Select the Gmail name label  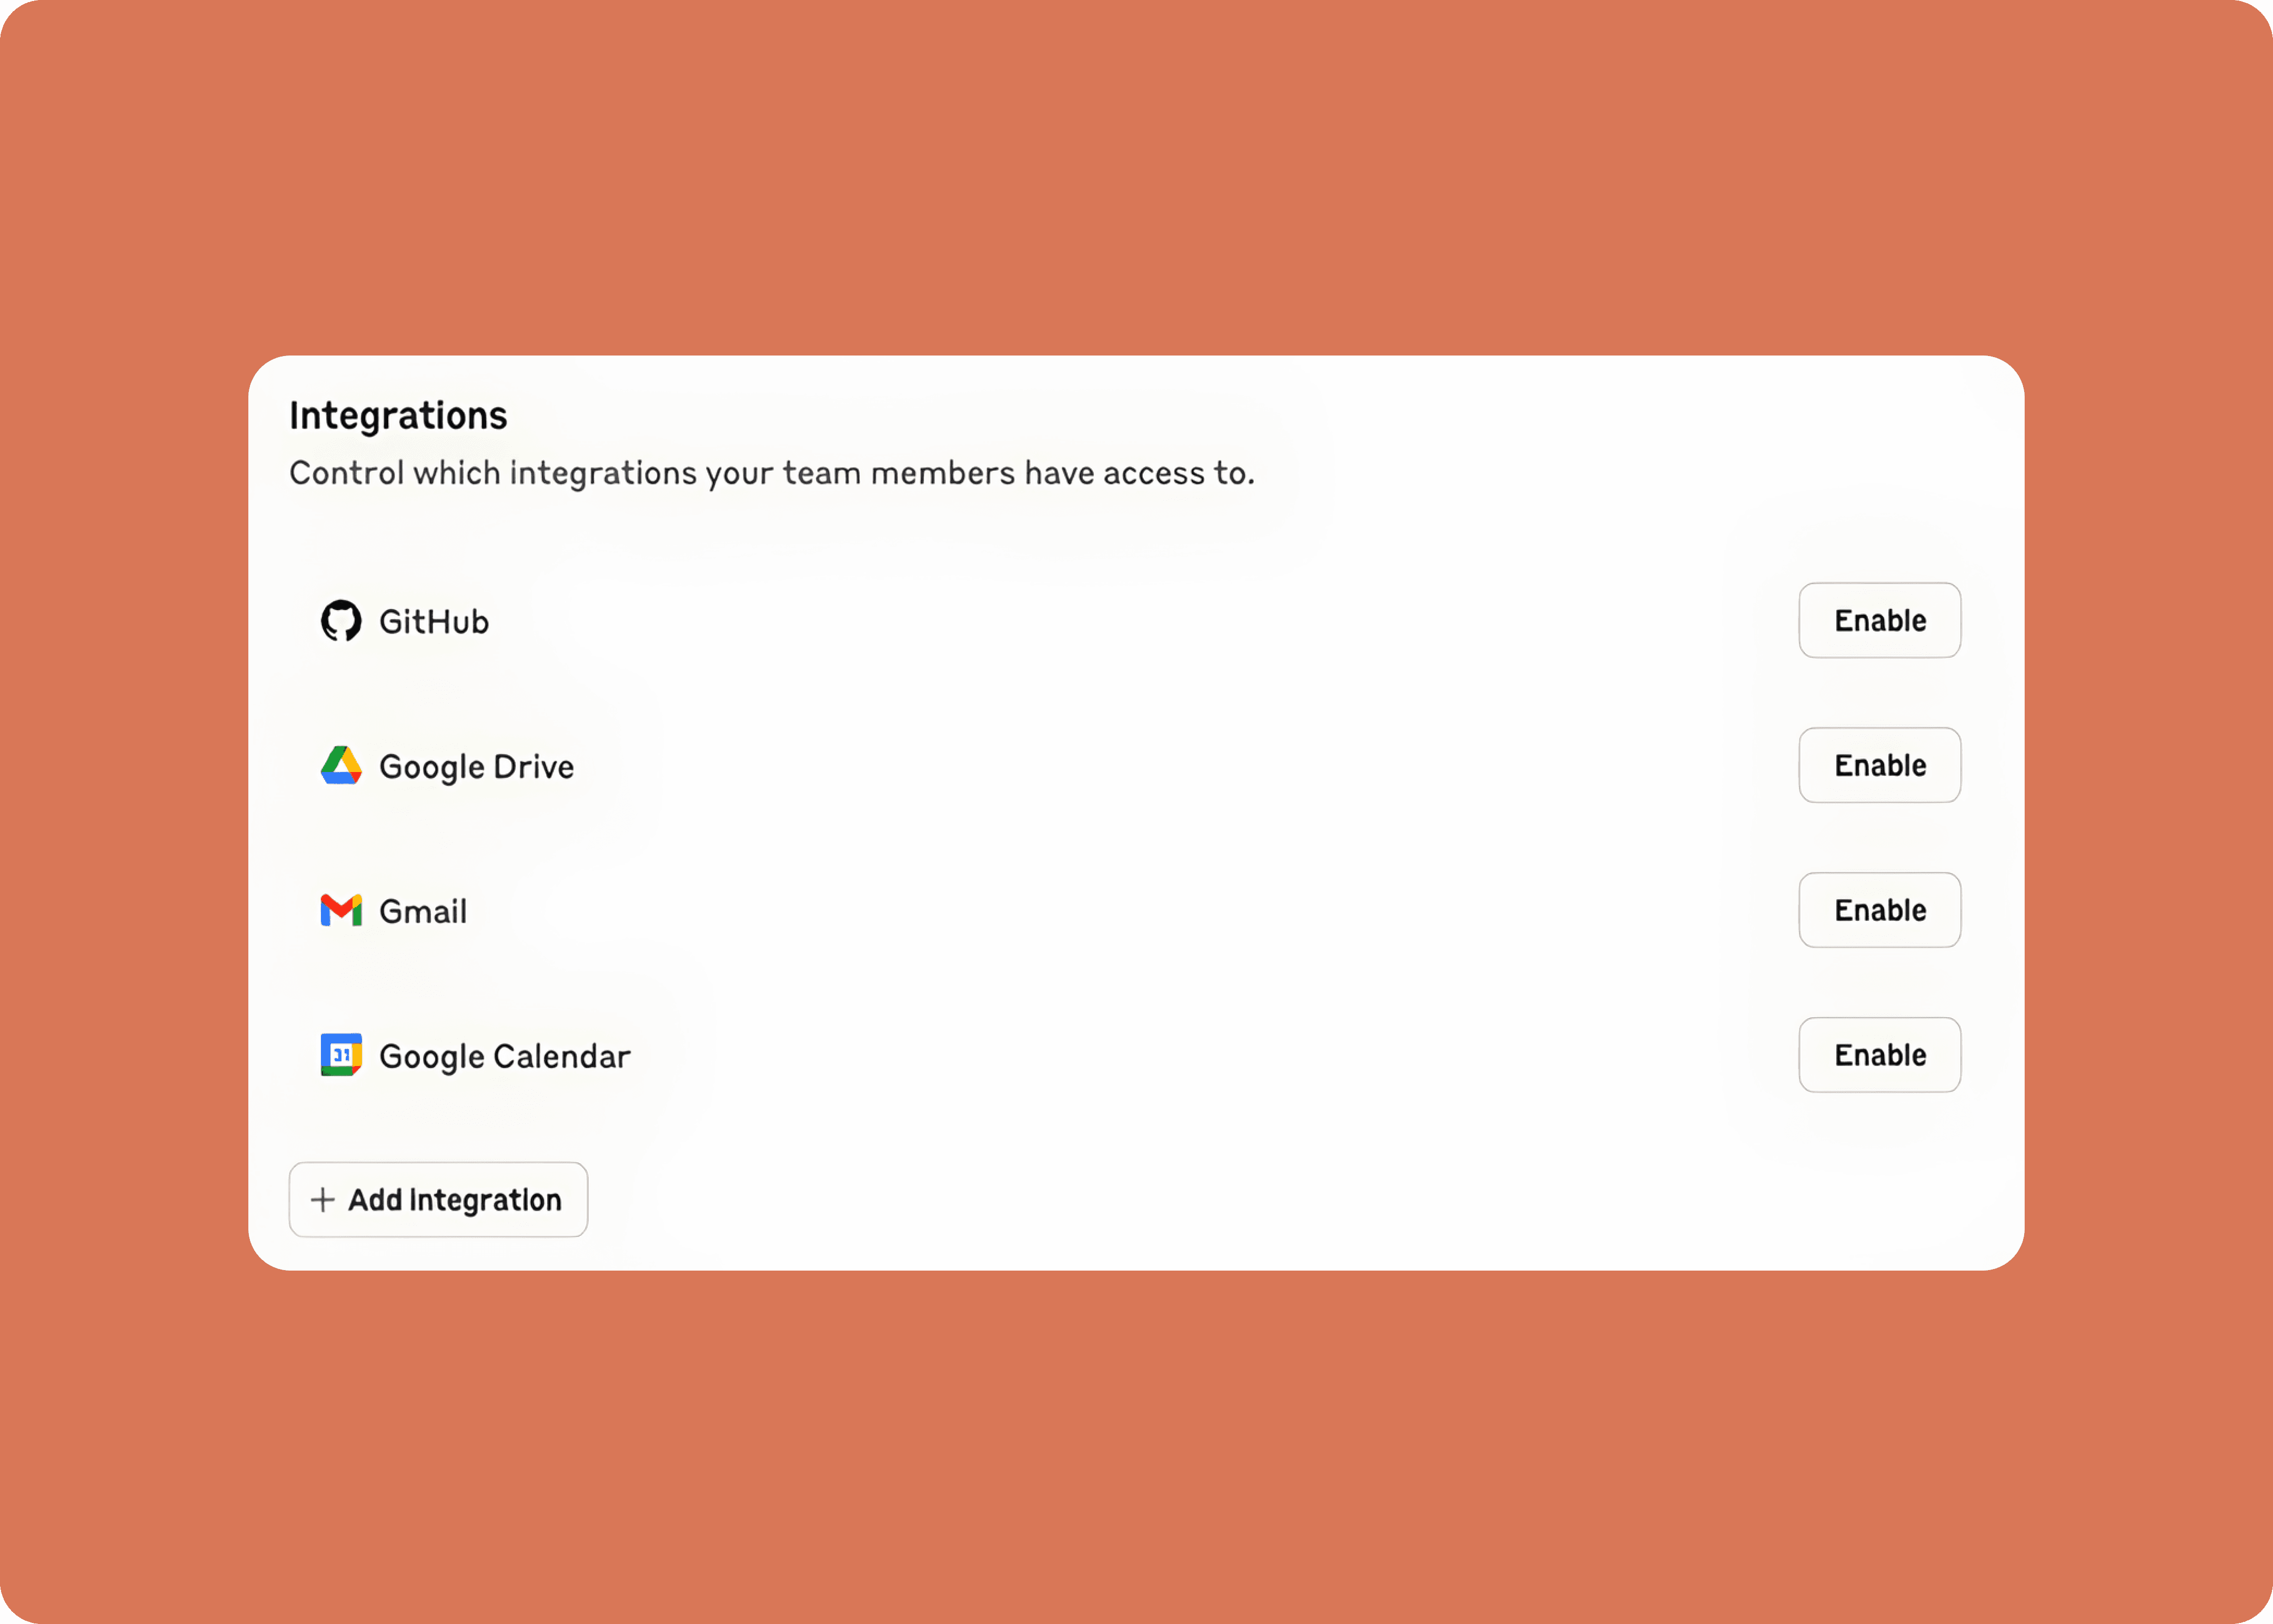(x=423, y=912)
